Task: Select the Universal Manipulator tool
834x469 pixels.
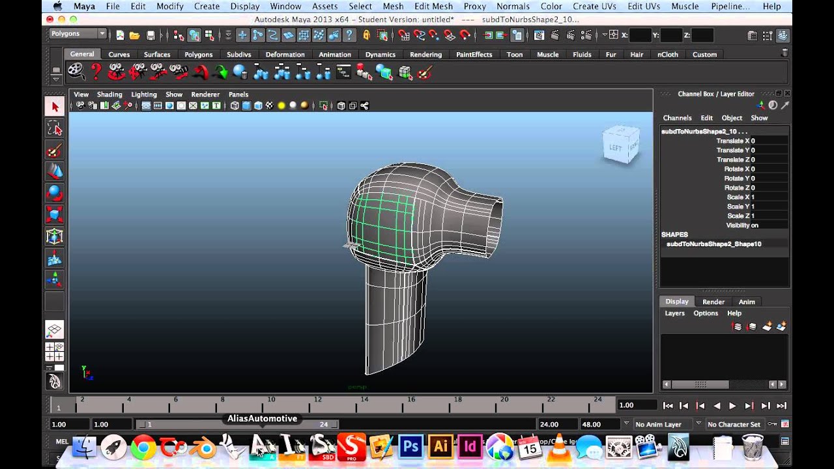Action: (x=55, y=236)
